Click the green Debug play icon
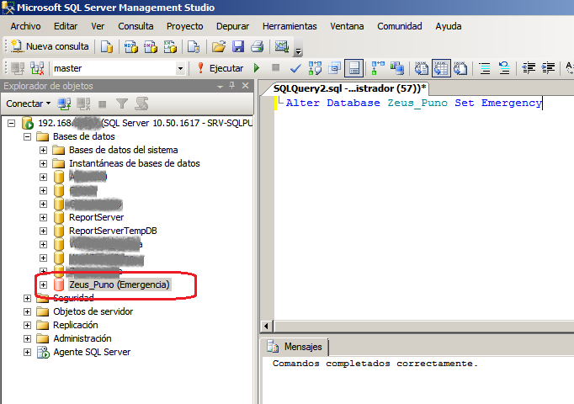The height and width of the screenshot is (404, 574). [x=257, y=68]
